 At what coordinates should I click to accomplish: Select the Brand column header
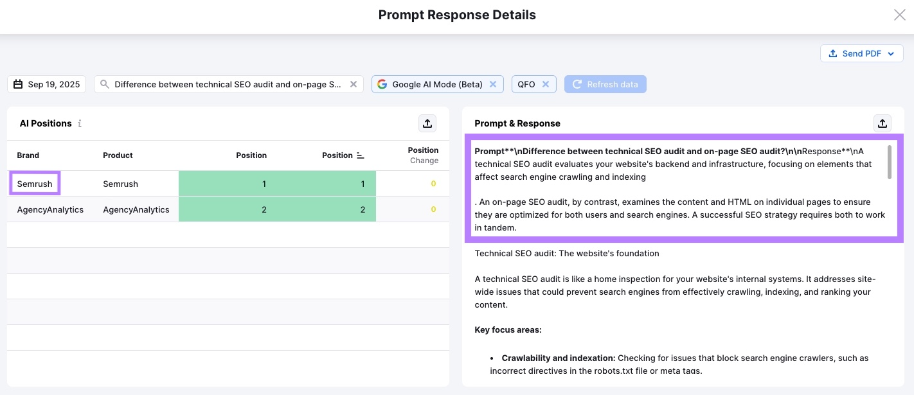pos(28,155)
